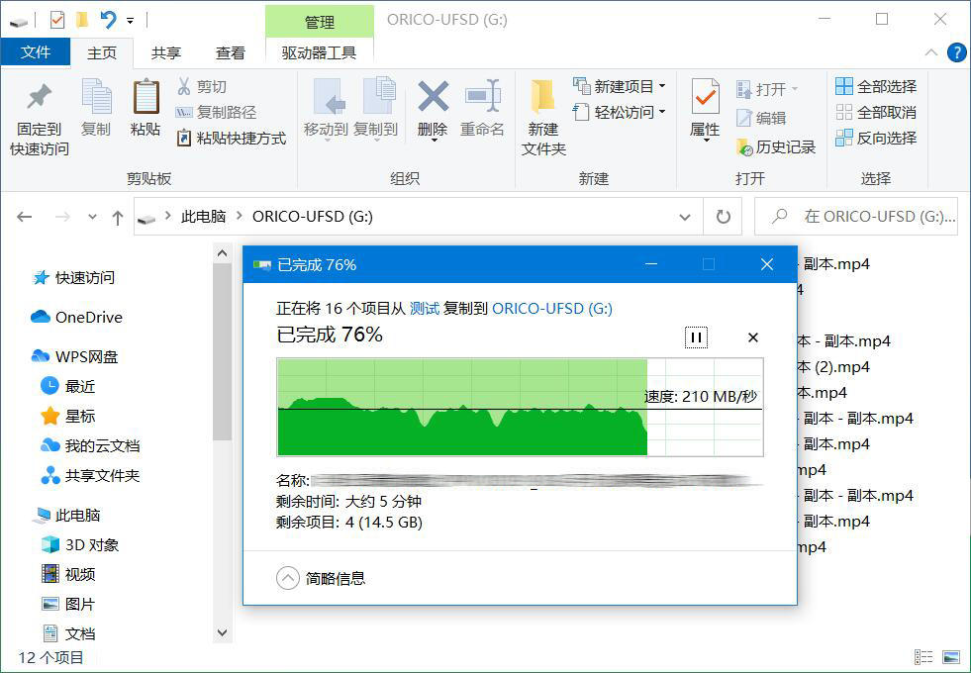The width and height of the screenshot is (971, 673).
Task: Collapse the ribbon with the chevron
Action: click(x=930, y=52)
